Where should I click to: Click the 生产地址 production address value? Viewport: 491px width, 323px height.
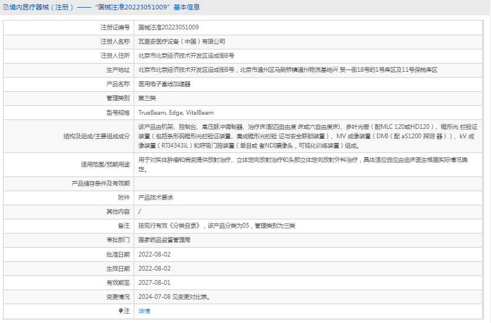(x=288, y=70)
